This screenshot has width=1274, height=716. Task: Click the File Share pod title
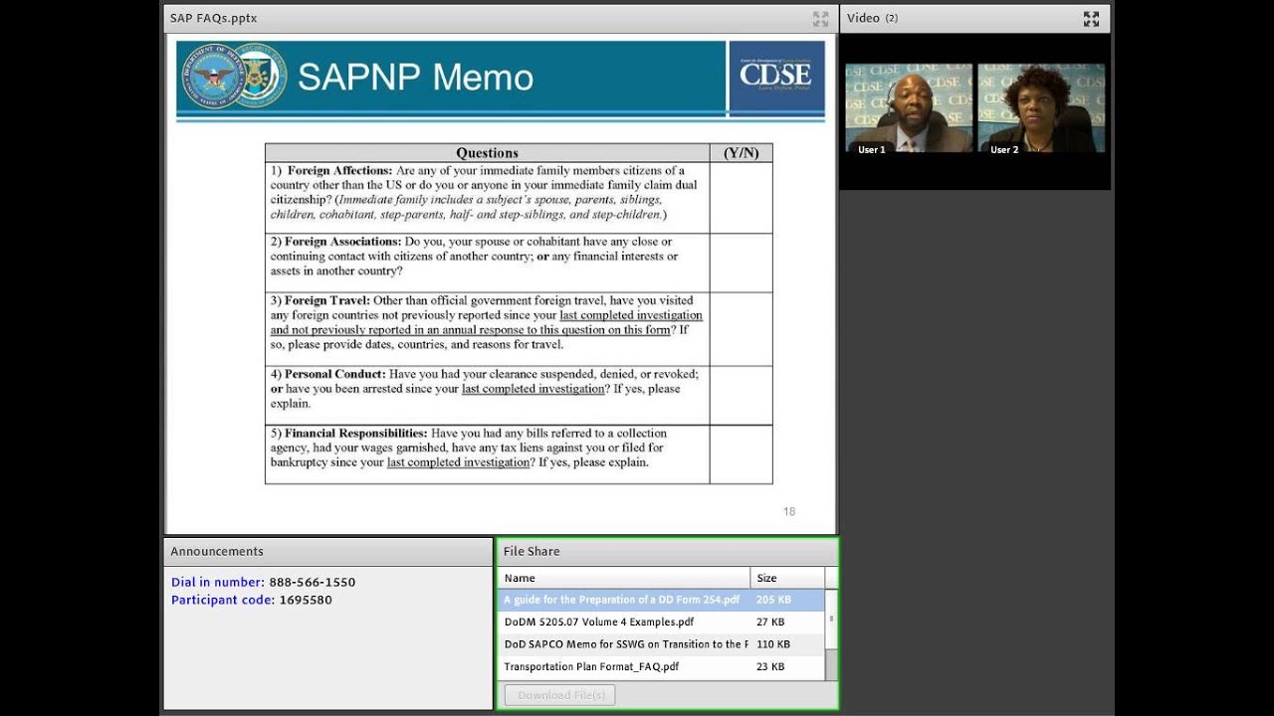(x=531, y=551)
